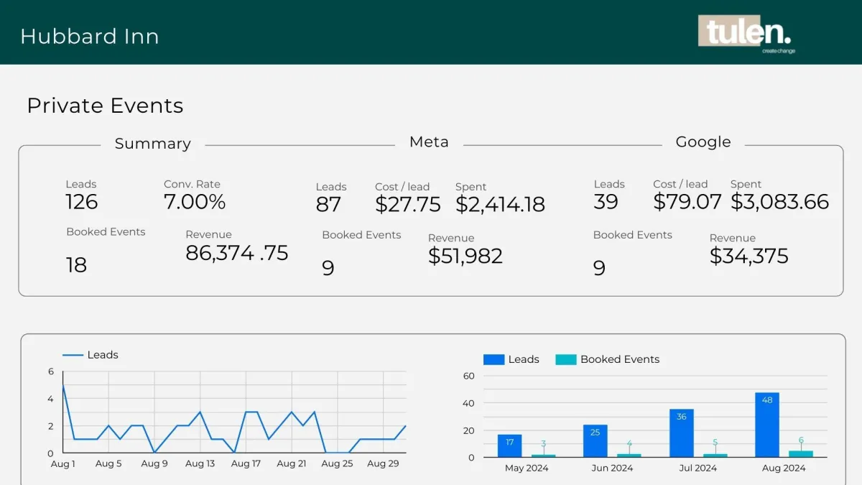
Task: Select the Jun 2024 Leads bar showing 25
Action: pyautogui.click(x=595, y=440)
